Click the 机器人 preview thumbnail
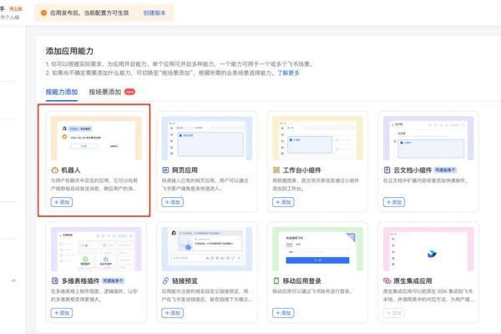This screenshot has height=334, width=501. coord(96,138)
